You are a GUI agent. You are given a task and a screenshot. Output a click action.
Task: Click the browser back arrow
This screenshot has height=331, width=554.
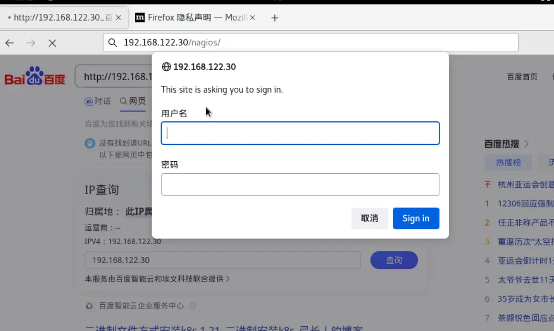(x=9, y=42)
